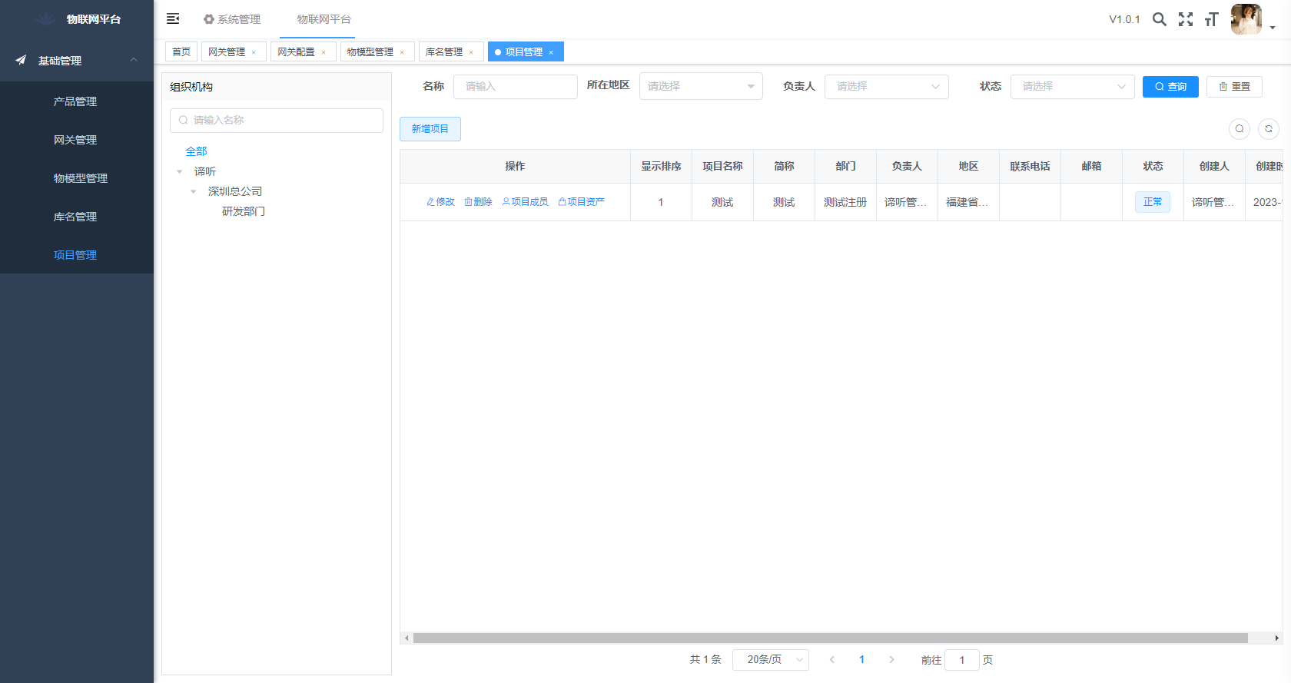Delete the 测试 project row
This screenshot has width=1291, height=683.
tap(478, 202)
